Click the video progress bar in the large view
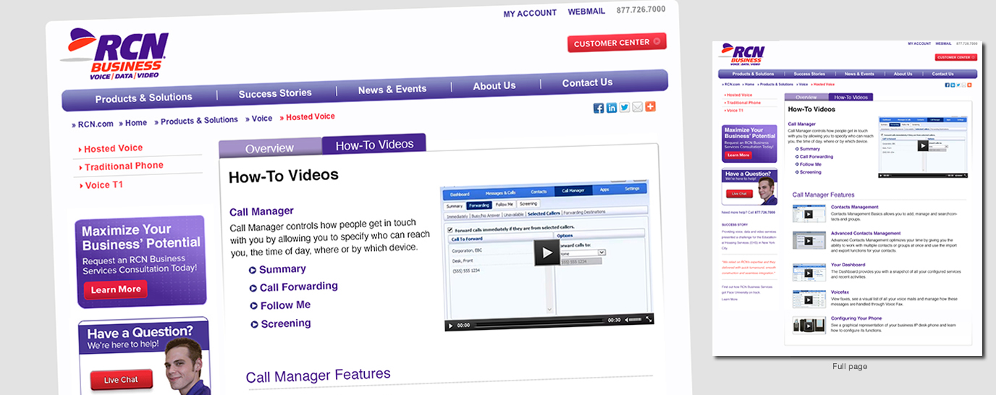The height and width of the screenshot is (395, 996). click(539, 322)
